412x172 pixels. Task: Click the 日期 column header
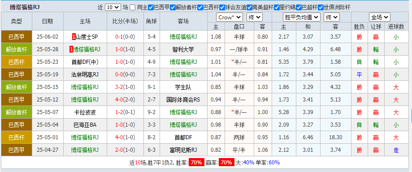(48, 22)
